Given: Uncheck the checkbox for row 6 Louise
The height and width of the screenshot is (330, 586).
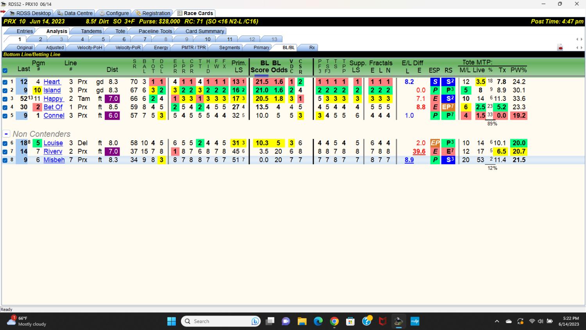Looking at the screenshot, I should coord(5,143).
